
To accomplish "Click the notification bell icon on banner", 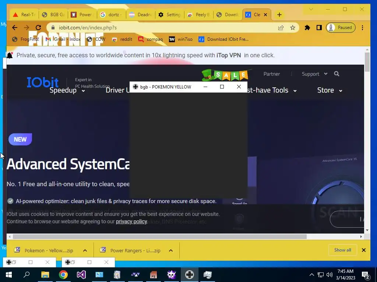I will point(10,55).
